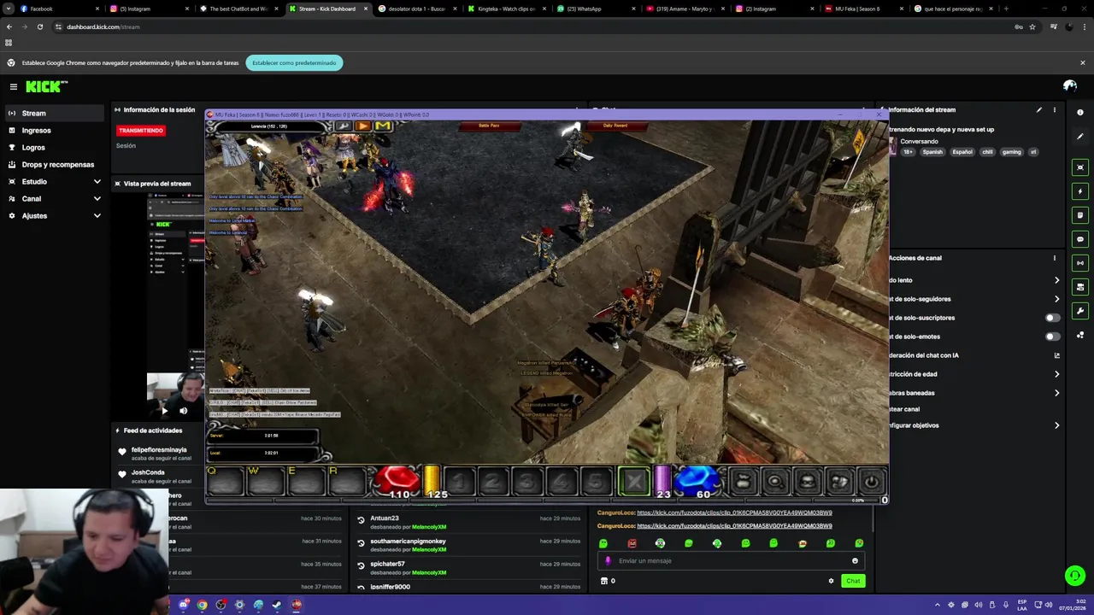Click the pencil icon in right rail

[1080, 137]
